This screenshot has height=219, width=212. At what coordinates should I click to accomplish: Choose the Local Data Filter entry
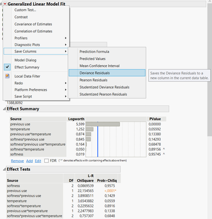tap(27, 76)
